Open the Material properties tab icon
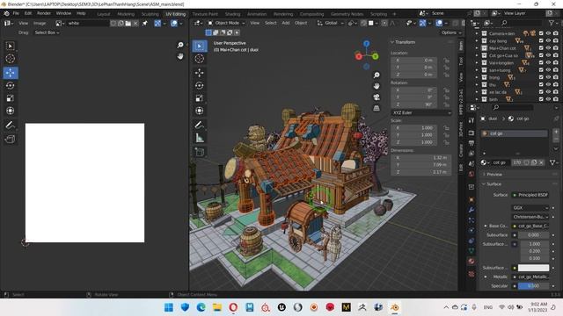This screenshot has width=563, height=316. tap(472, 262)
